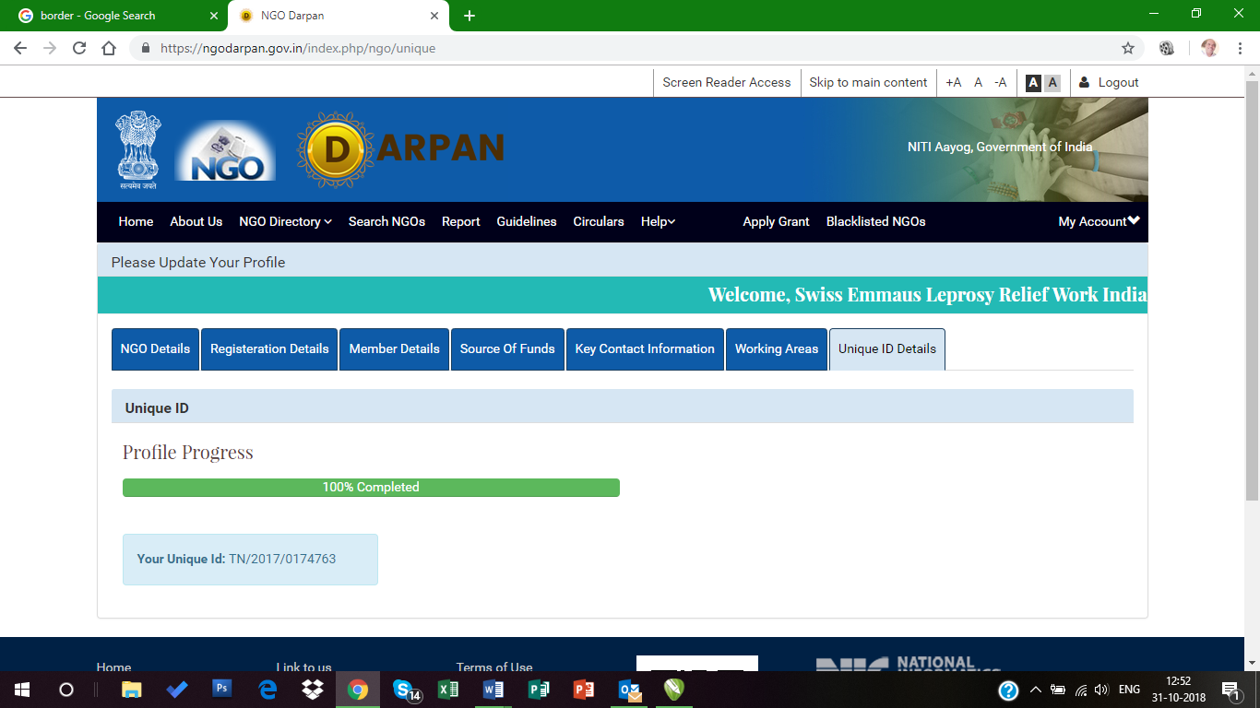
Task: Switch to Key Contact Information tab
Action: pos(645,349)
